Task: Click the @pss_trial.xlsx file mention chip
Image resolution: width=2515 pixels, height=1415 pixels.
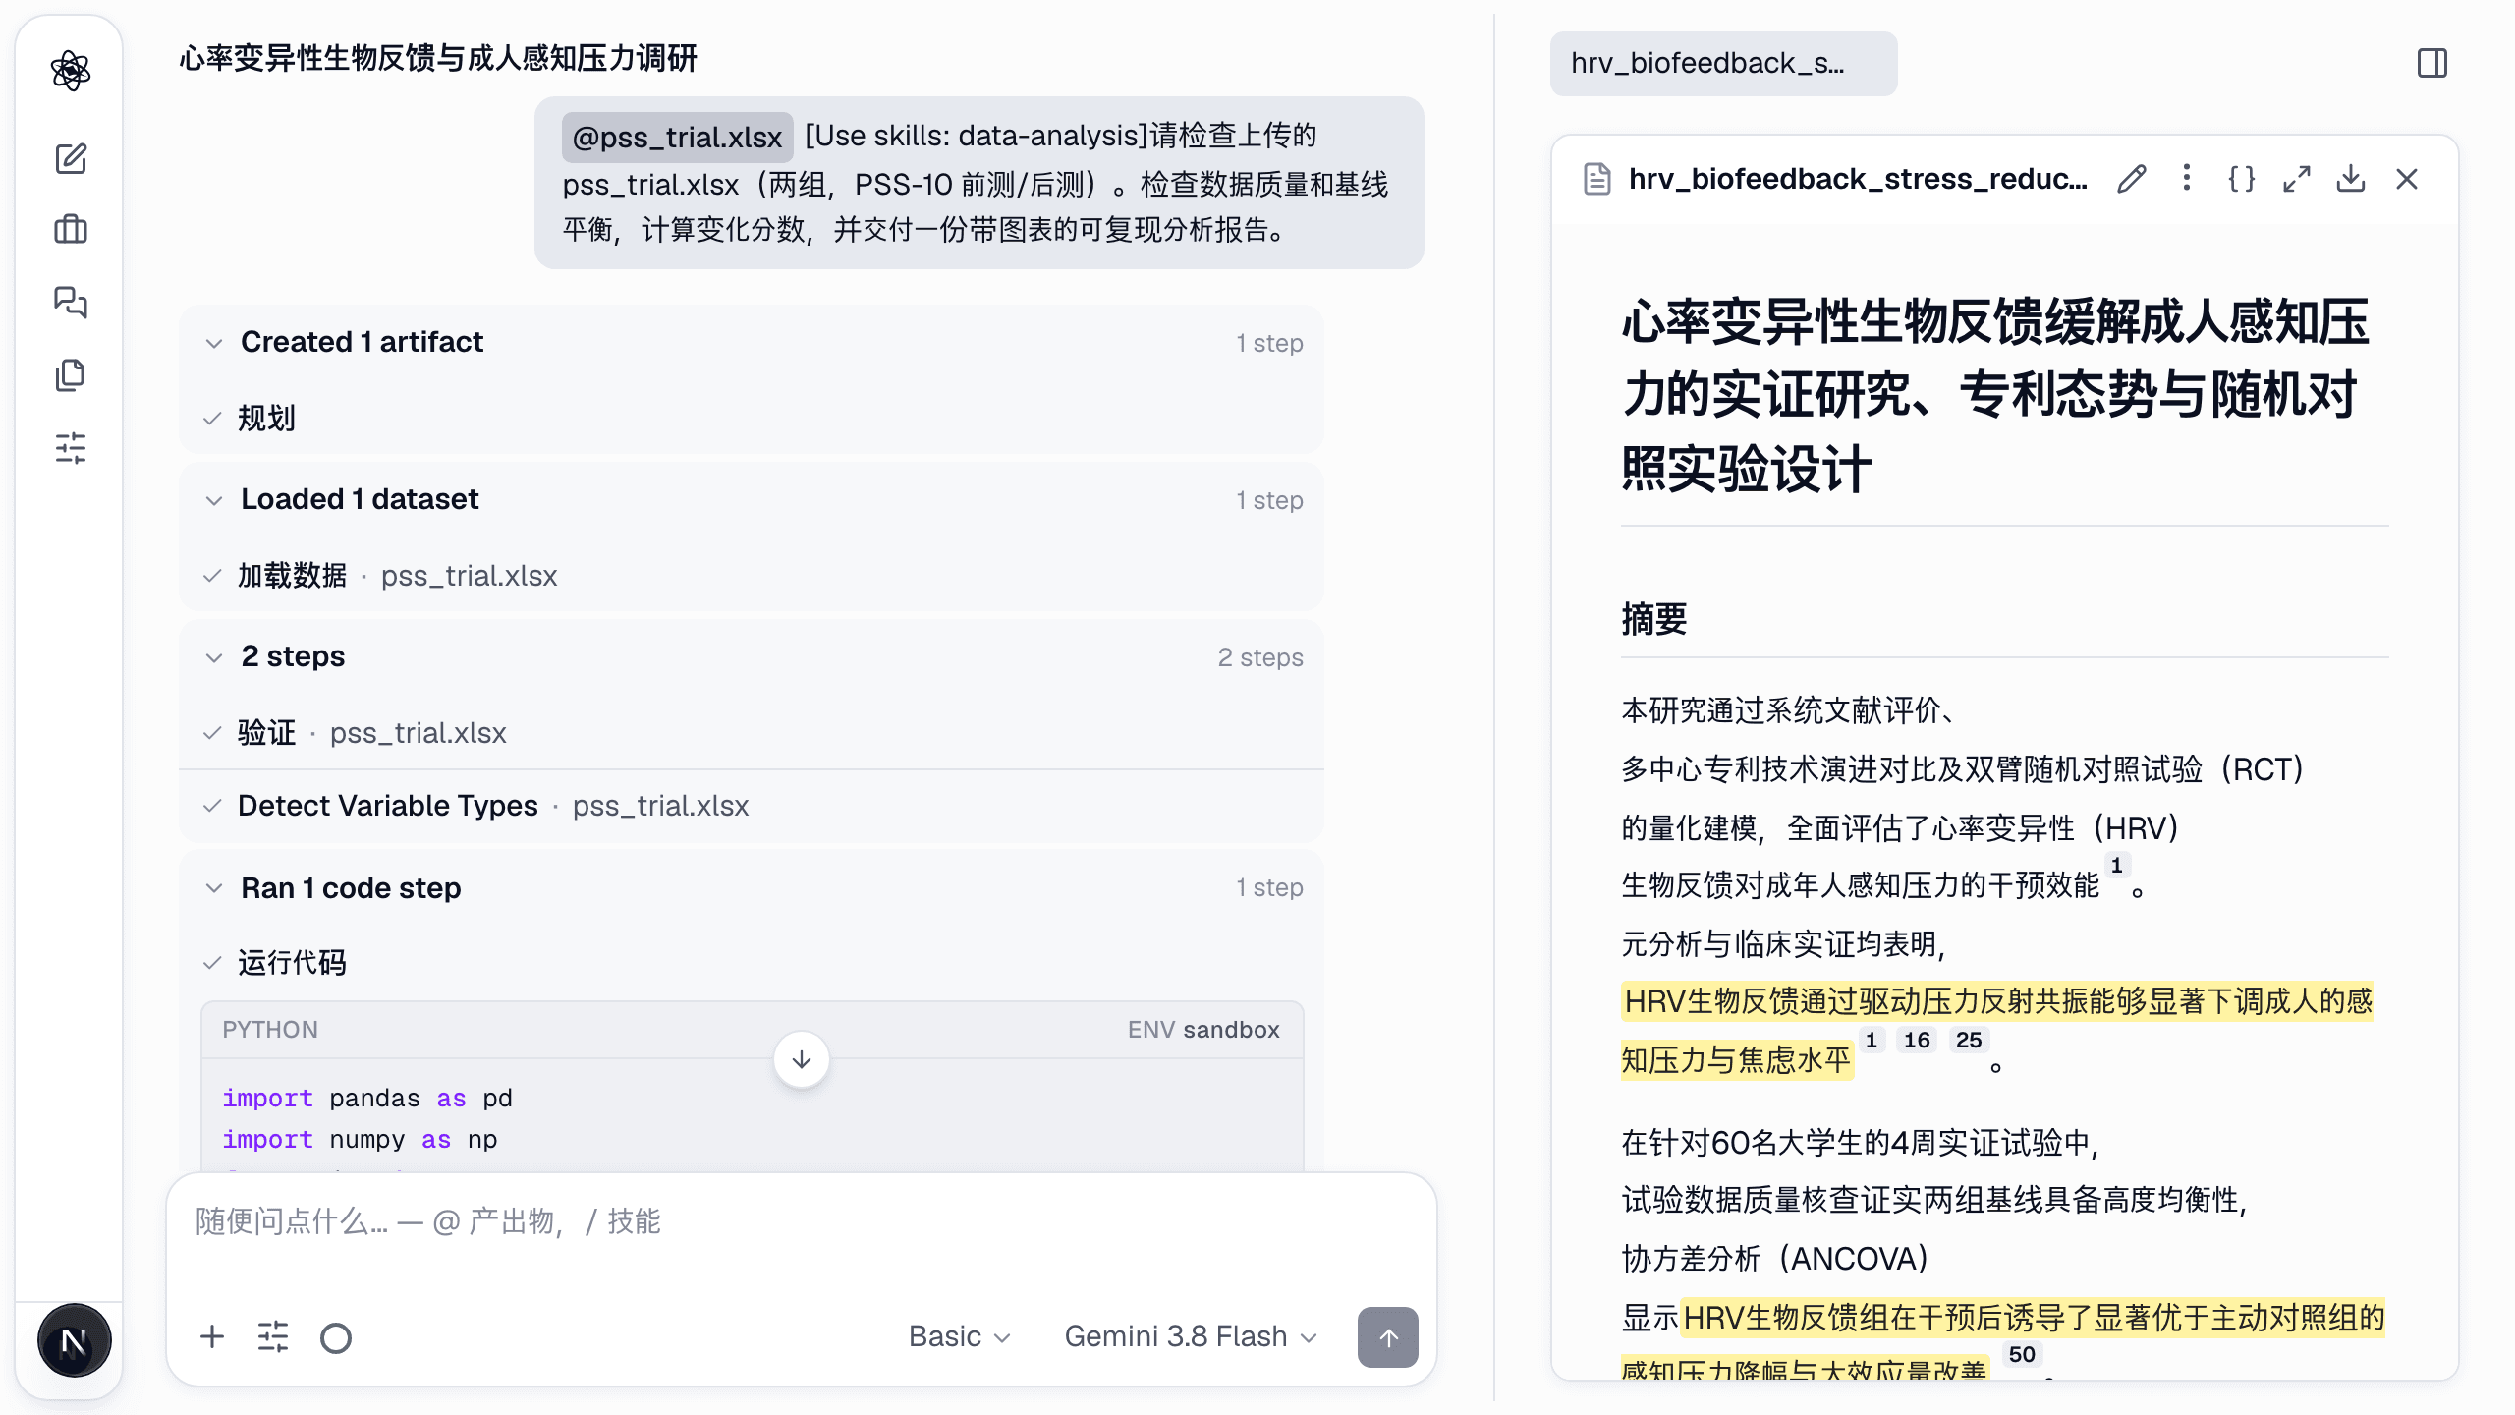Action: 677,137
